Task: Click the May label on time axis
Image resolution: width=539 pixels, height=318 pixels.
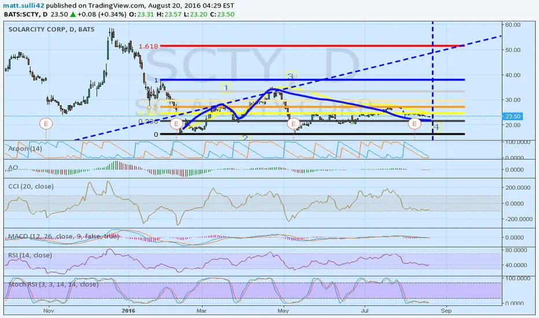Action: tap(283, 311)
